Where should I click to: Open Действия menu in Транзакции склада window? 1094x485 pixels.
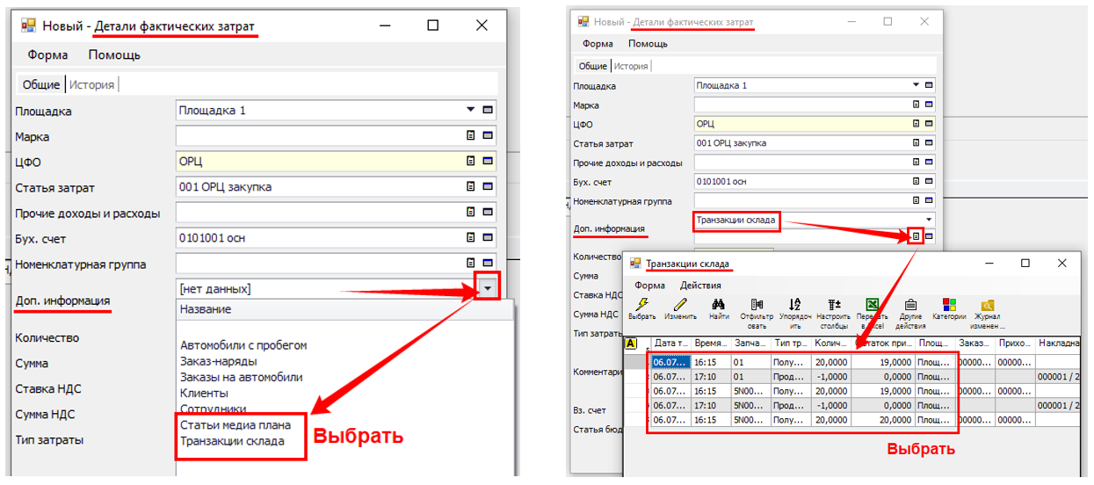pos(700,285)
